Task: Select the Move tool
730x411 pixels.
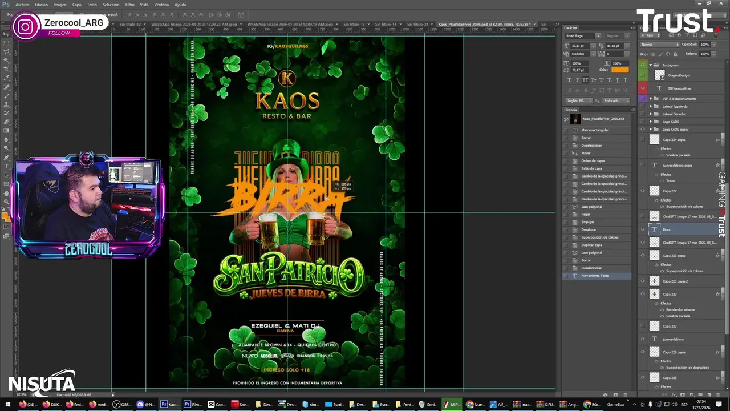Action: (x=6, y=34)
